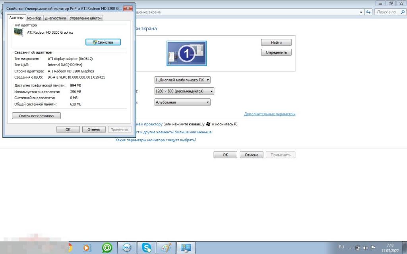
Task: Open the volume speaker tray icon
Action: tap(366, 248)
